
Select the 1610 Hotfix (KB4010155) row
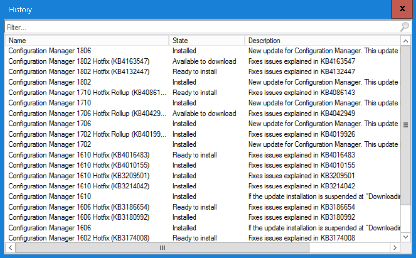coord(203,165)
